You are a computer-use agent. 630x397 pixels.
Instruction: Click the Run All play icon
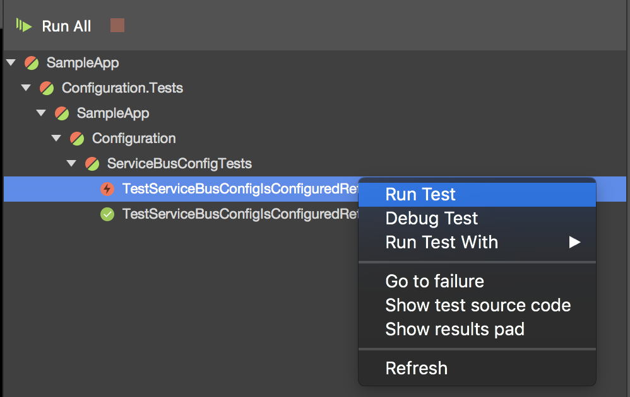point(23,26)
